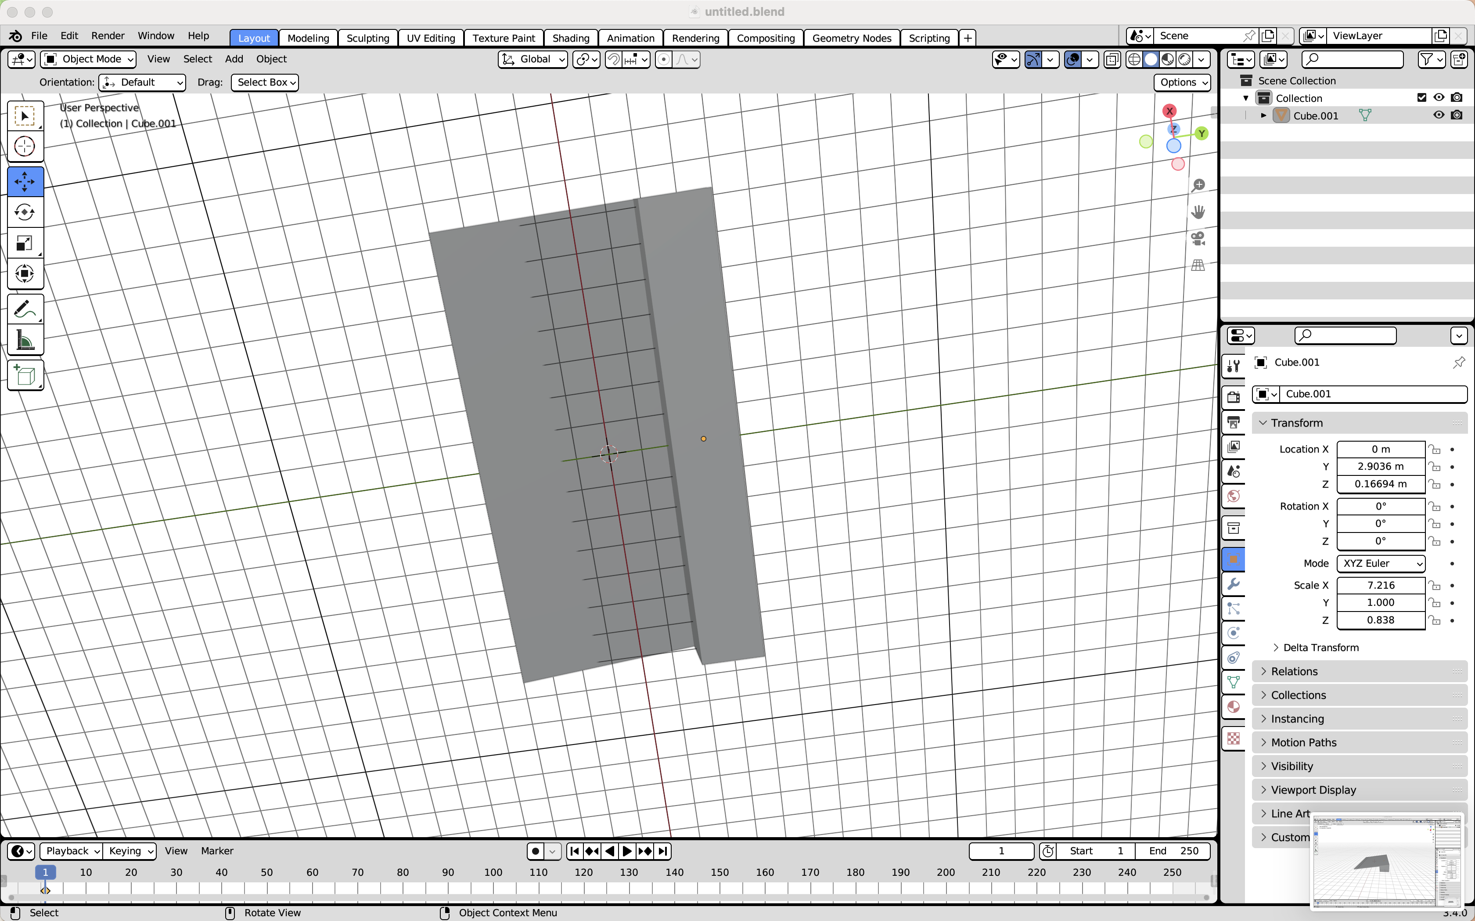Screen dimensions: 1475x921
Task: Activate the Scale tool
Action: pyautogui.click(x=25, y=243)
